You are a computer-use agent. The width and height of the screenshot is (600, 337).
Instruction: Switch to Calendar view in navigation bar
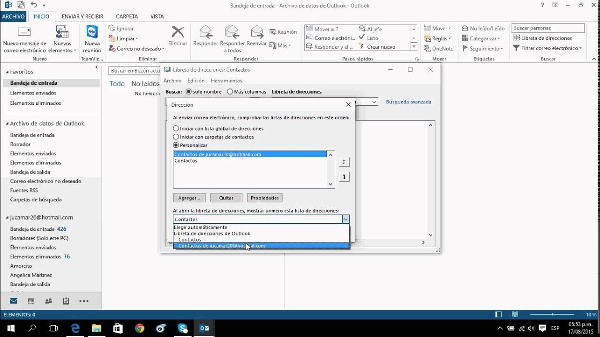click(31, 301)
